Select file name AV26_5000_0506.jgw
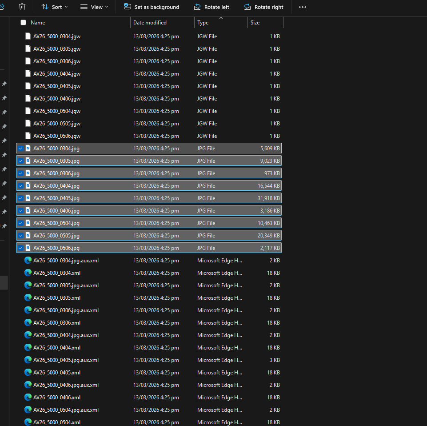427x426 pixels. (57, 136)
